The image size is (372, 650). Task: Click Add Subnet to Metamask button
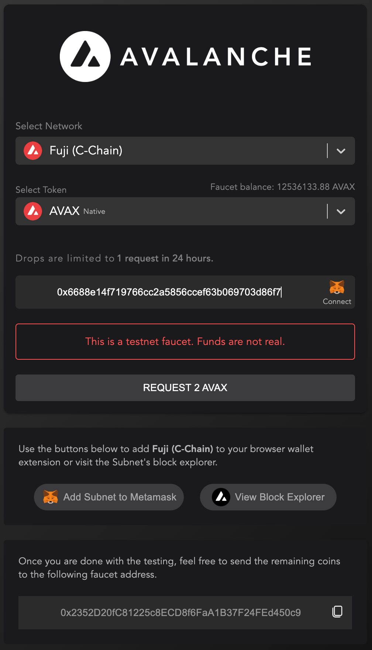pos(109,497)
